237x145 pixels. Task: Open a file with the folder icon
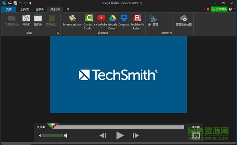(x=10, y=3)
